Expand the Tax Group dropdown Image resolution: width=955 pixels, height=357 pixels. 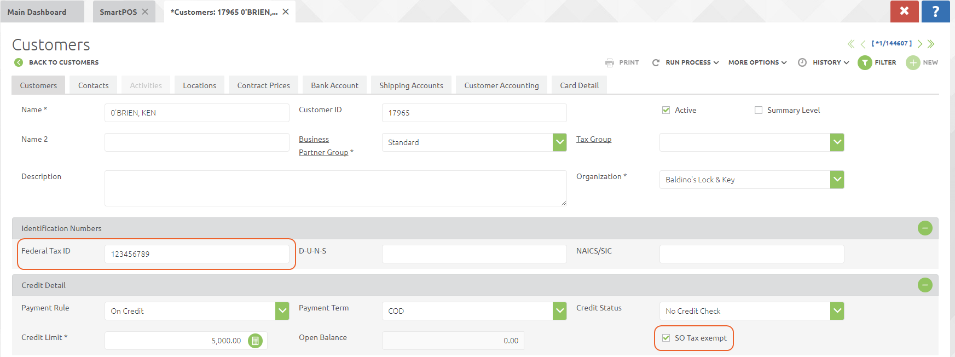click(x=837, y=142)
